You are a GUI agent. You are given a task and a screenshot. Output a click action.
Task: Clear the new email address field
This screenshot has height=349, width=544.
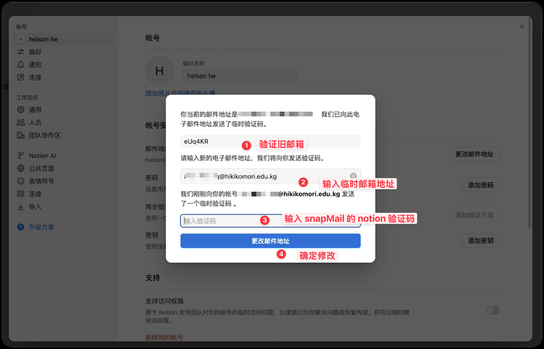click(x=353, y=176)
